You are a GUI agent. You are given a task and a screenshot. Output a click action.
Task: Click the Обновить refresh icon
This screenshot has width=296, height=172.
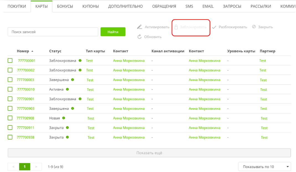coord(140,37)
